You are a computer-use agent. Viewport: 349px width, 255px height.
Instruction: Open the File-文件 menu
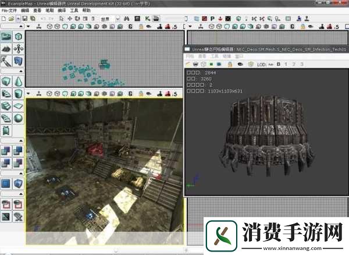pos(9,10)
